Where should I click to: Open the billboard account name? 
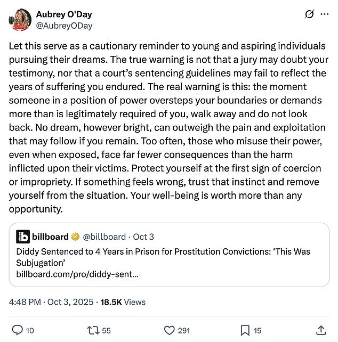click(x=49, y=237)
